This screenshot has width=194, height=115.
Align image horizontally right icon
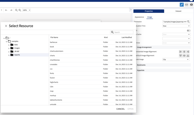coord(188,52)
